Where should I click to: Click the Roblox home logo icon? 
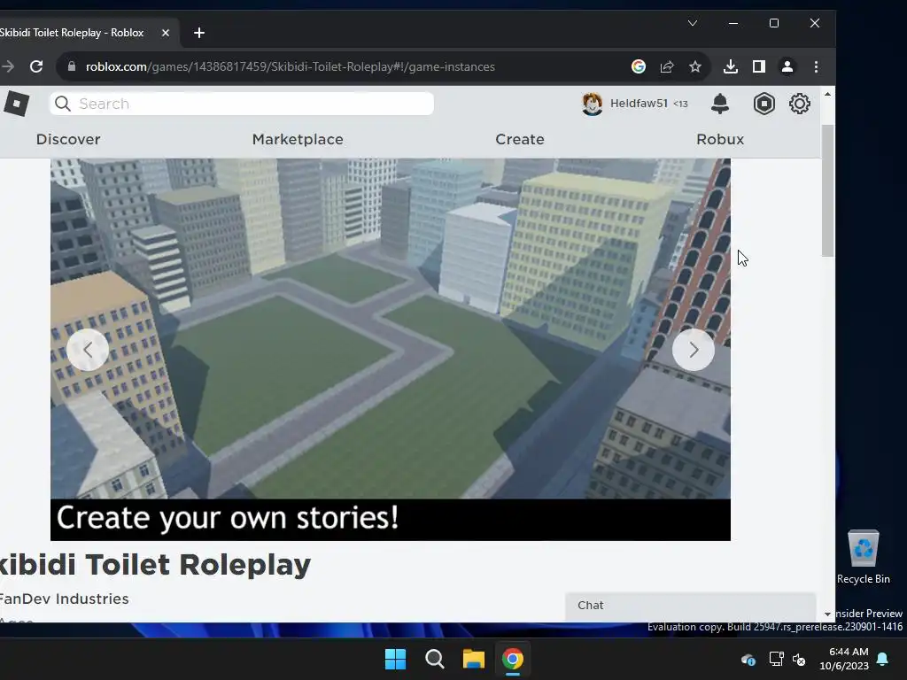pyautogui.click(x=16, y=104)
